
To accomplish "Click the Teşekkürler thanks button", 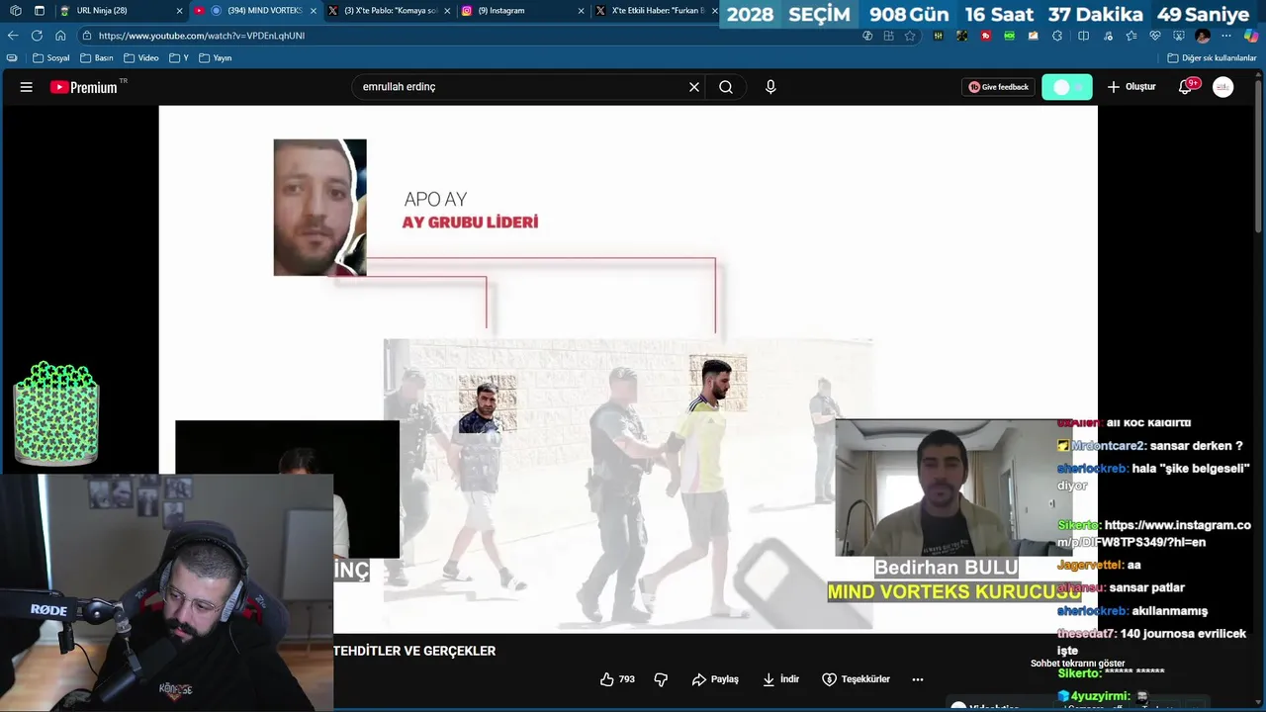I will (857, 679).
